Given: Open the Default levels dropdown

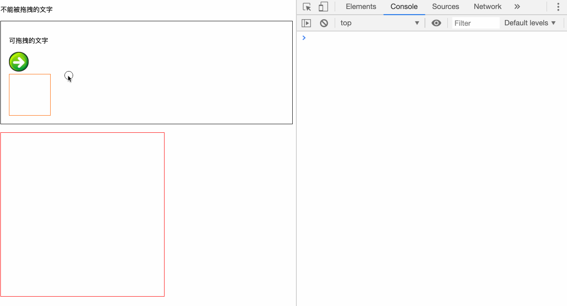Looking at the screenshot, I should click(x=530, y=23).
